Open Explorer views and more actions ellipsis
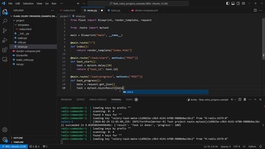Viewport: 265px width, 149px height. 53,10
